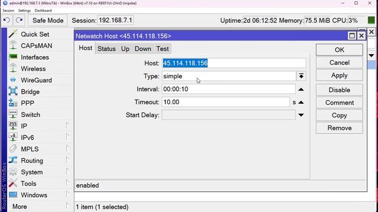Image resolution: width=378 pixels, height=212 pixels.
Task: Open Windows icon in sidebar
Action: point(13,195)
